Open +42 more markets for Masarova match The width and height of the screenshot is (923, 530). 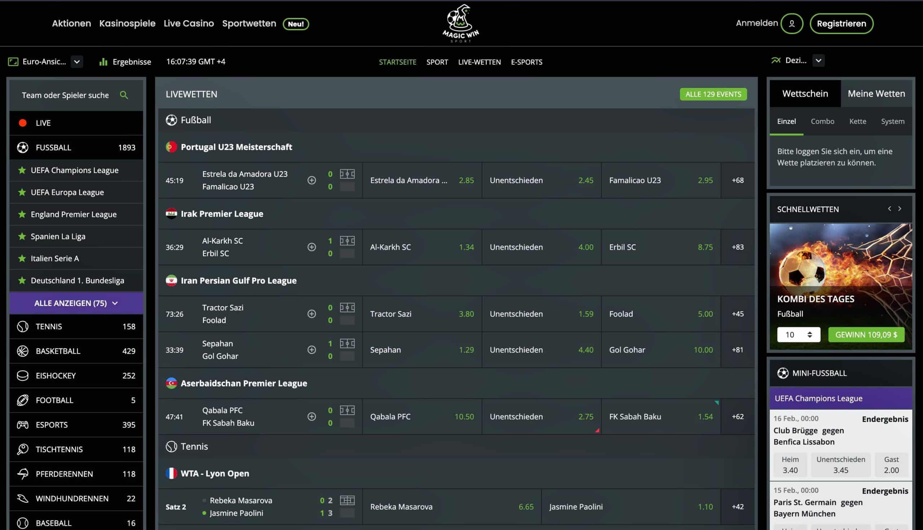(x=738, y=506)
